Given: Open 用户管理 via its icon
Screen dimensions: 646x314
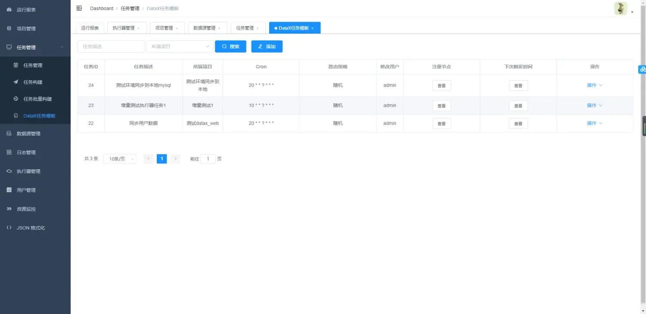Looking at the screenshot, I should 9,190.
